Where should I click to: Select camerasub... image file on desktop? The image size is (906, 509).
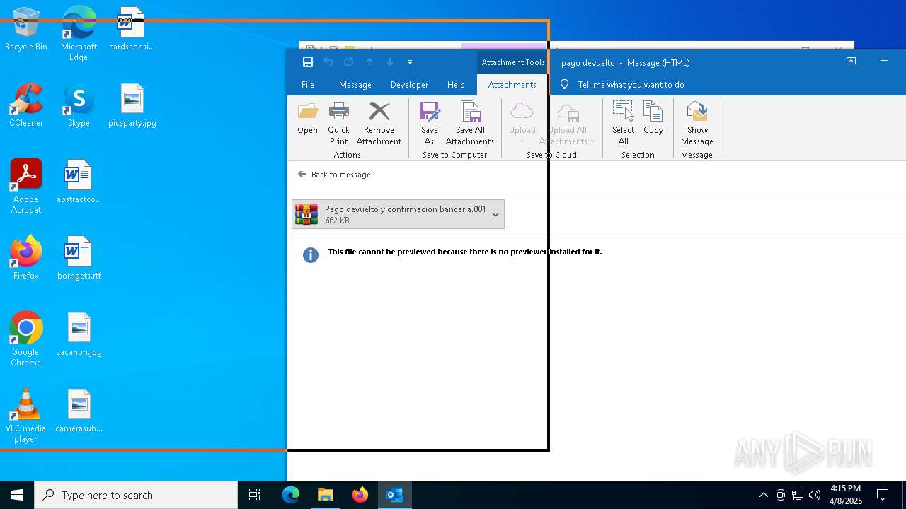click(x=79, y=411)
